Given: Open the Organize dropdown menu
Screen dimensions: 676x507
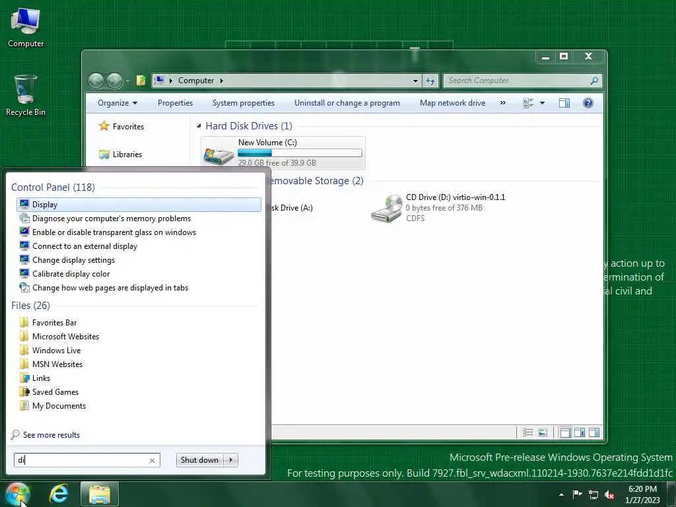Looking at the screenshot, I should (118, 103).
